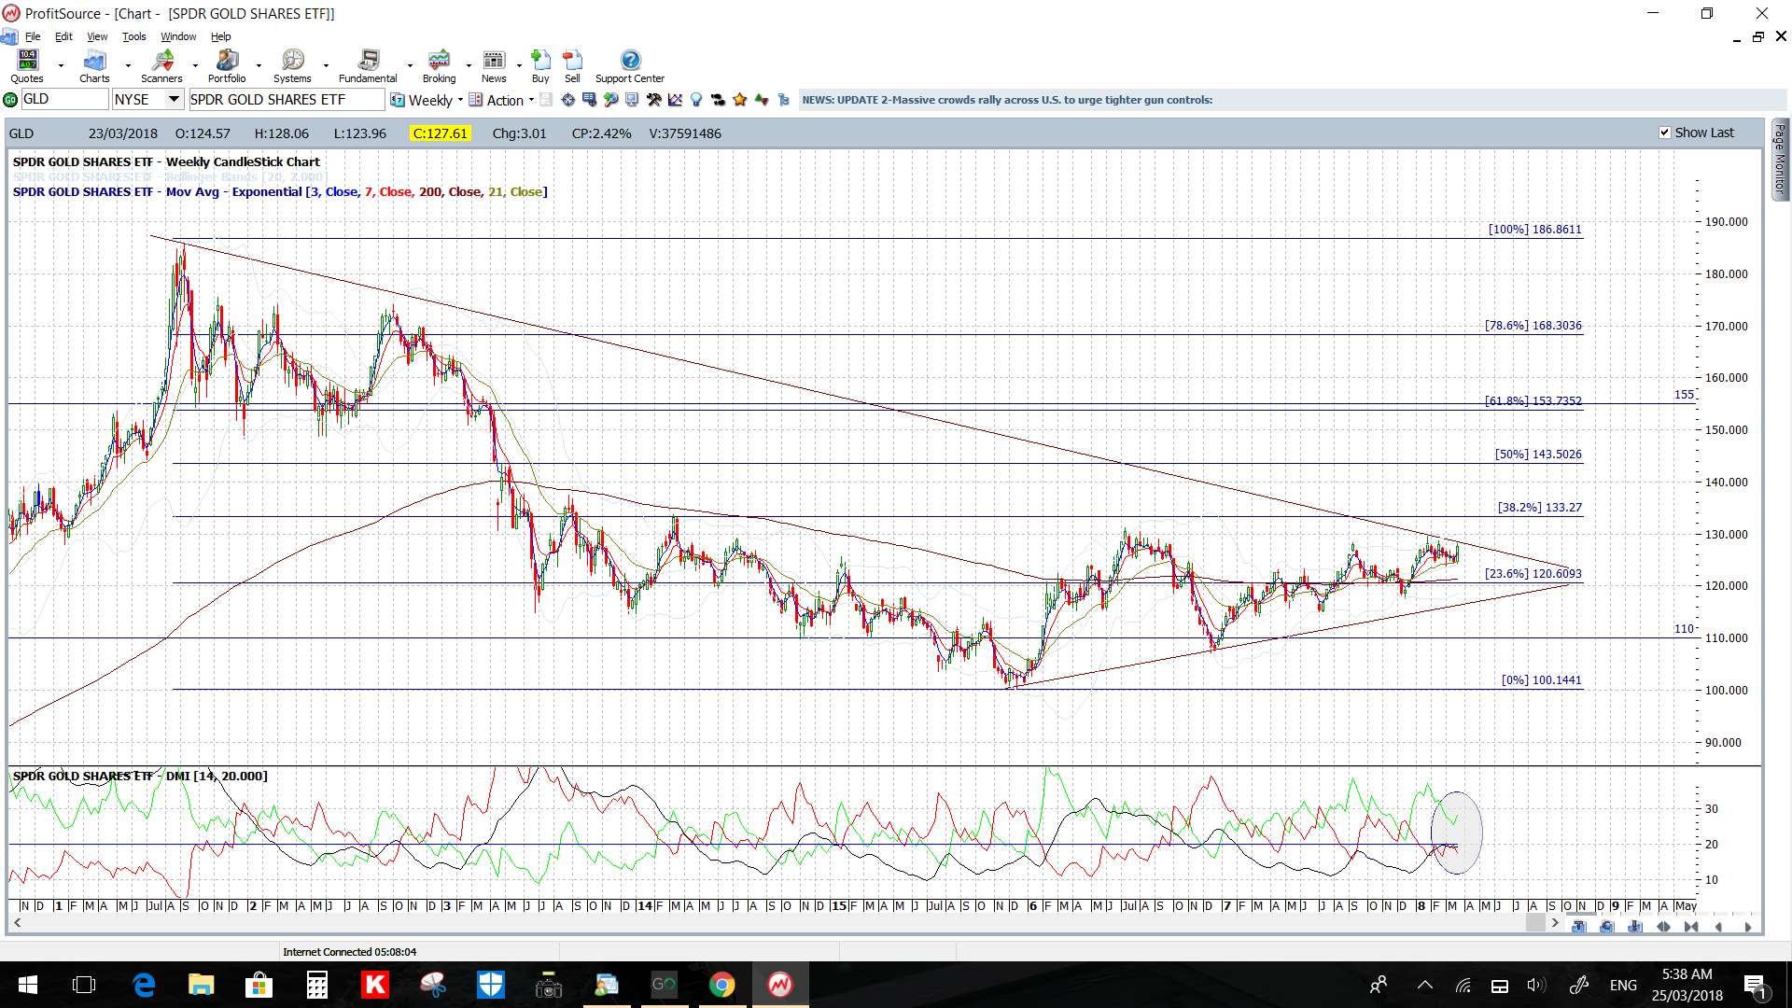Expand the Portfolio dropdown arrow

pyautogui.click(x=259, y=66)
